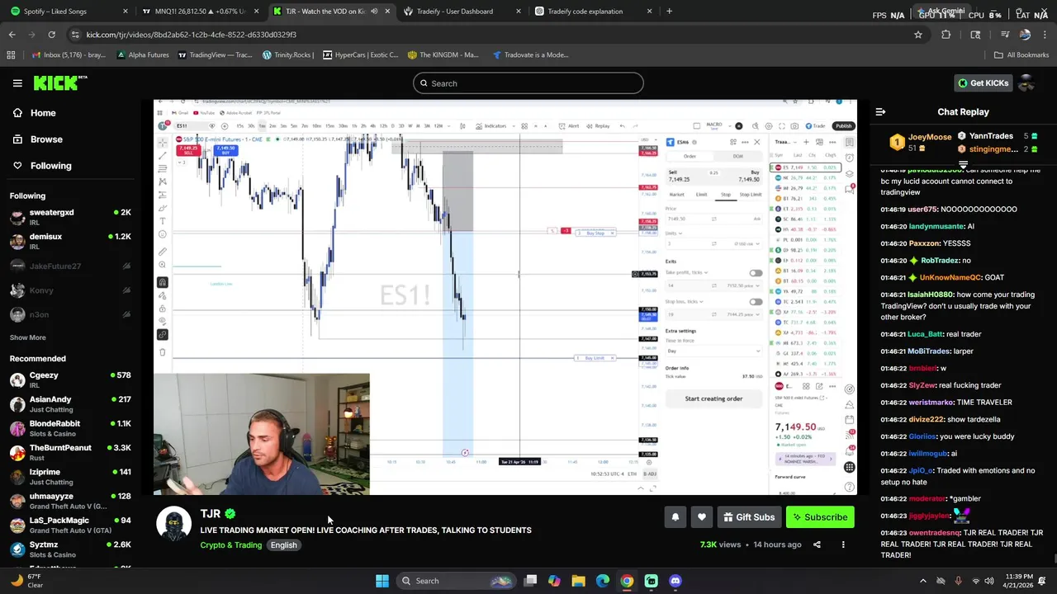Click the taskbar Search box

coord(456,581)
